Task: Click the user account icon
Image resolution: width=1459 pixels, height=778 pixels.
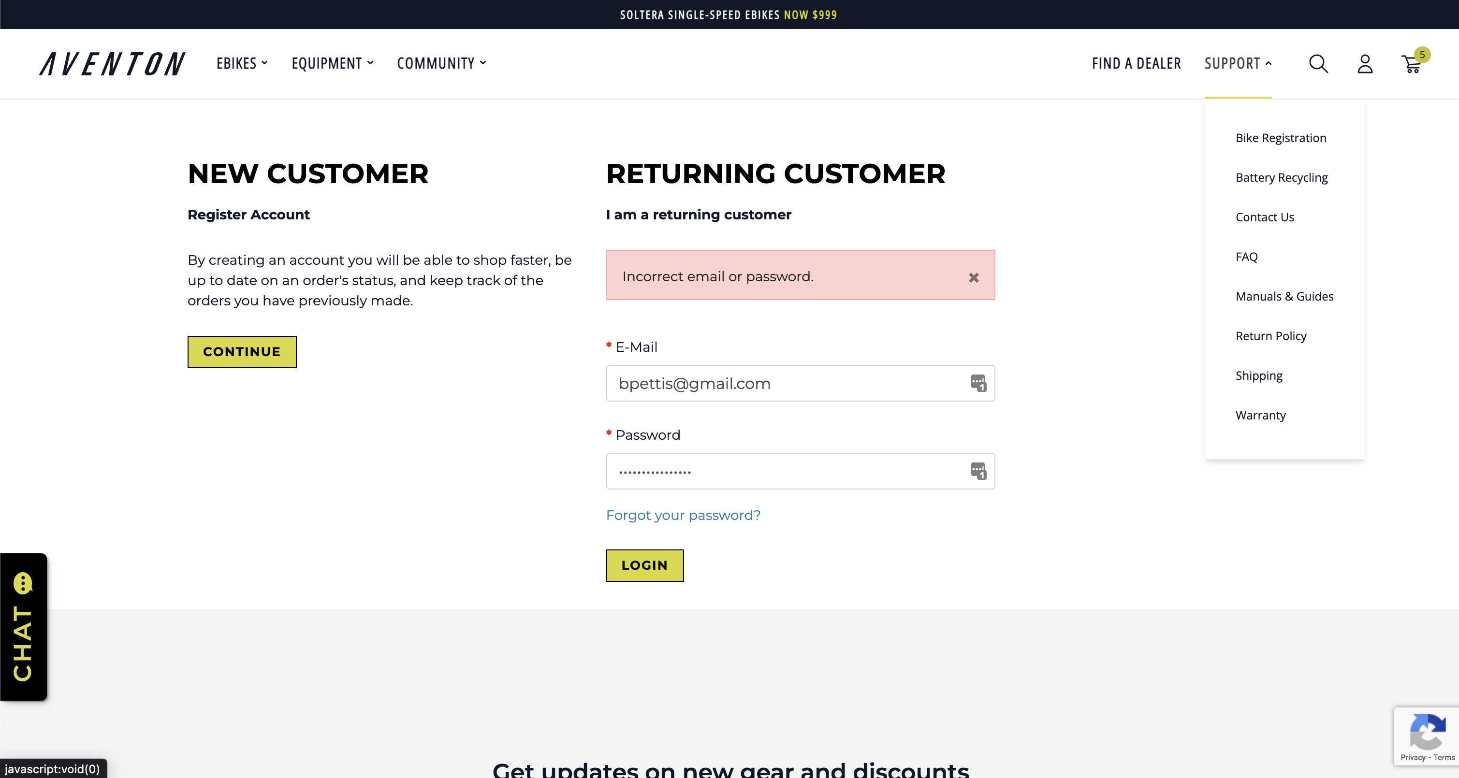Action: [1365, 63]
